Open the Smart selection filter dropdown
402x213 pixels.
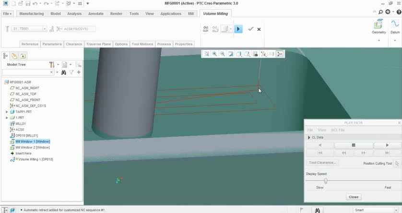click(x=396, y=210)
